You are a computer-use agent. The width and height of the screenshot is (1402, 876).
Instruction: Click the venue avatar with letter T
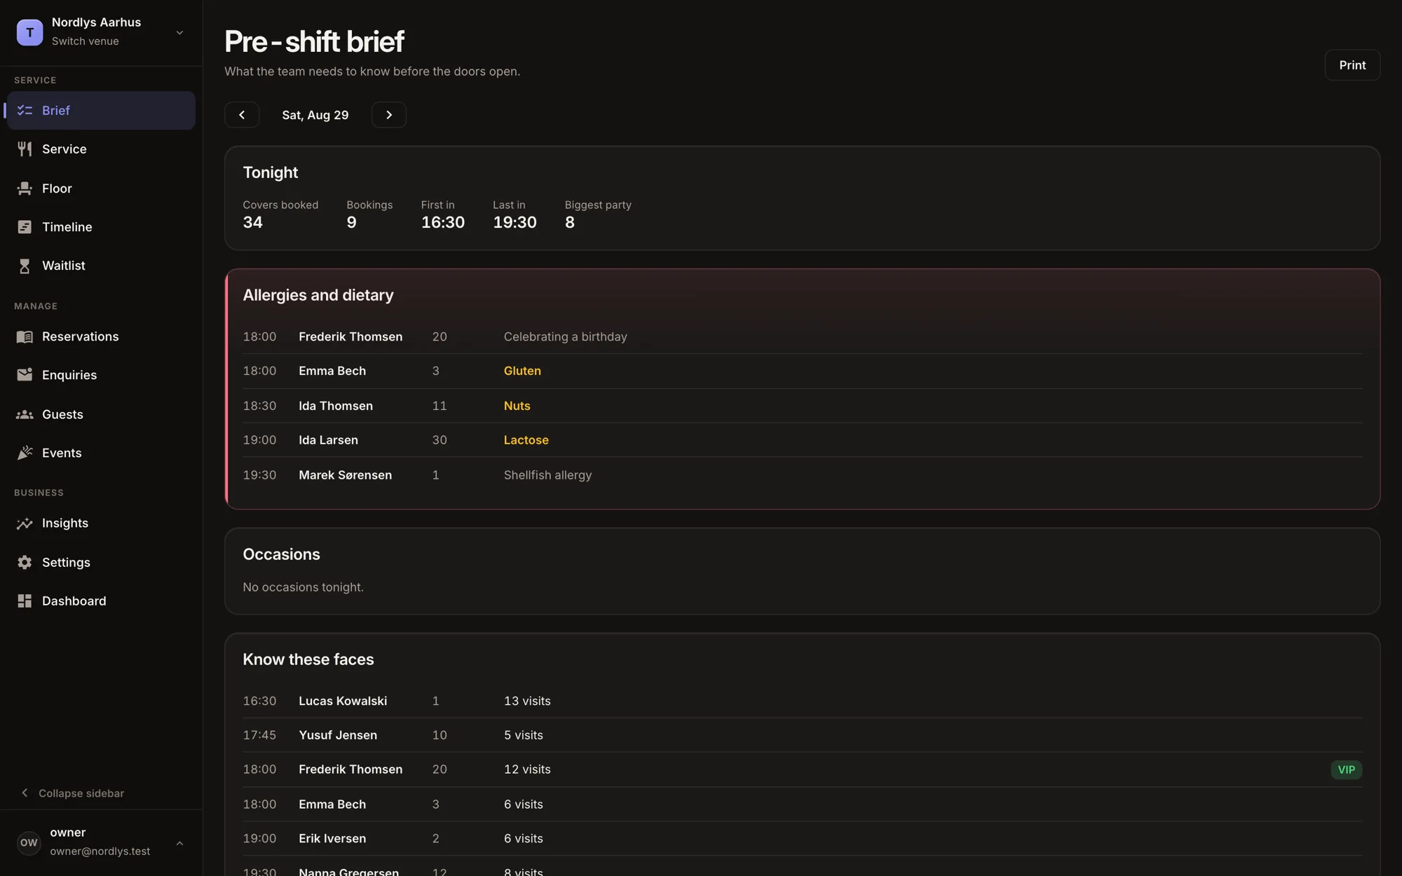29,32
